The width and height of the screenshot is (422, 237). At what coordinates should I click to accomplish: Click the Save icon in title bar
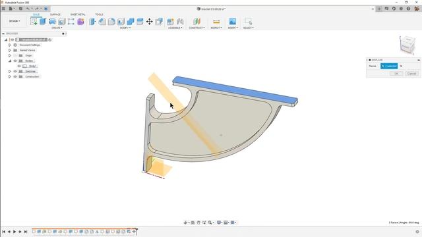(x=20, y=9)
